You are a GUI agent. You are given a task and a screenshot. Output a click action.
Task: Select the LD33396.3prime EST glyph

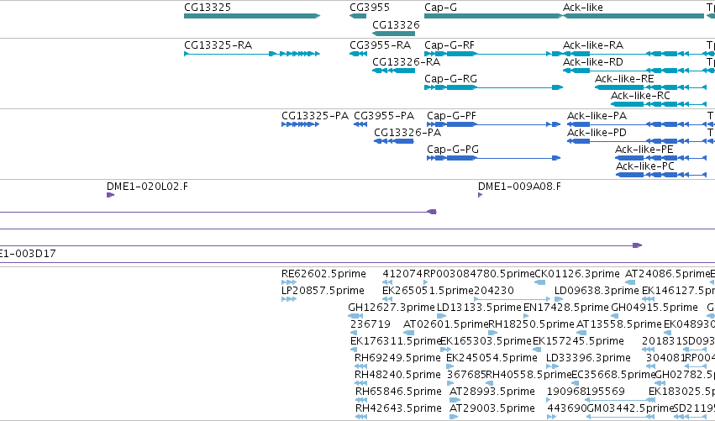click(x=552, y=366)
